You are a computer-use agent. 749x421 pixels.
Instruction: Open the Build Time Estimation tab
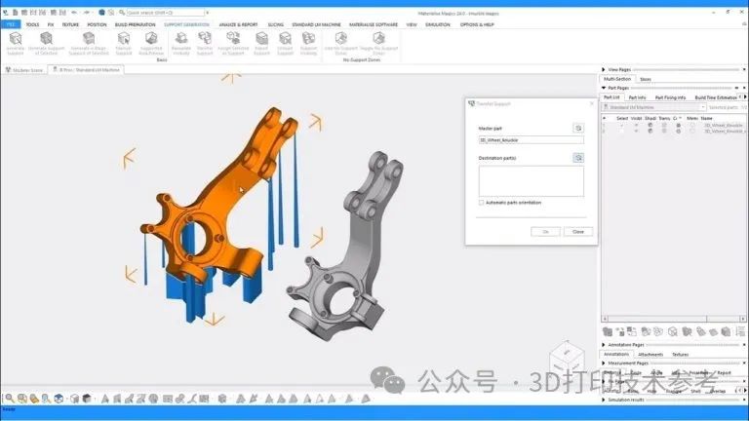click(716, 97)
